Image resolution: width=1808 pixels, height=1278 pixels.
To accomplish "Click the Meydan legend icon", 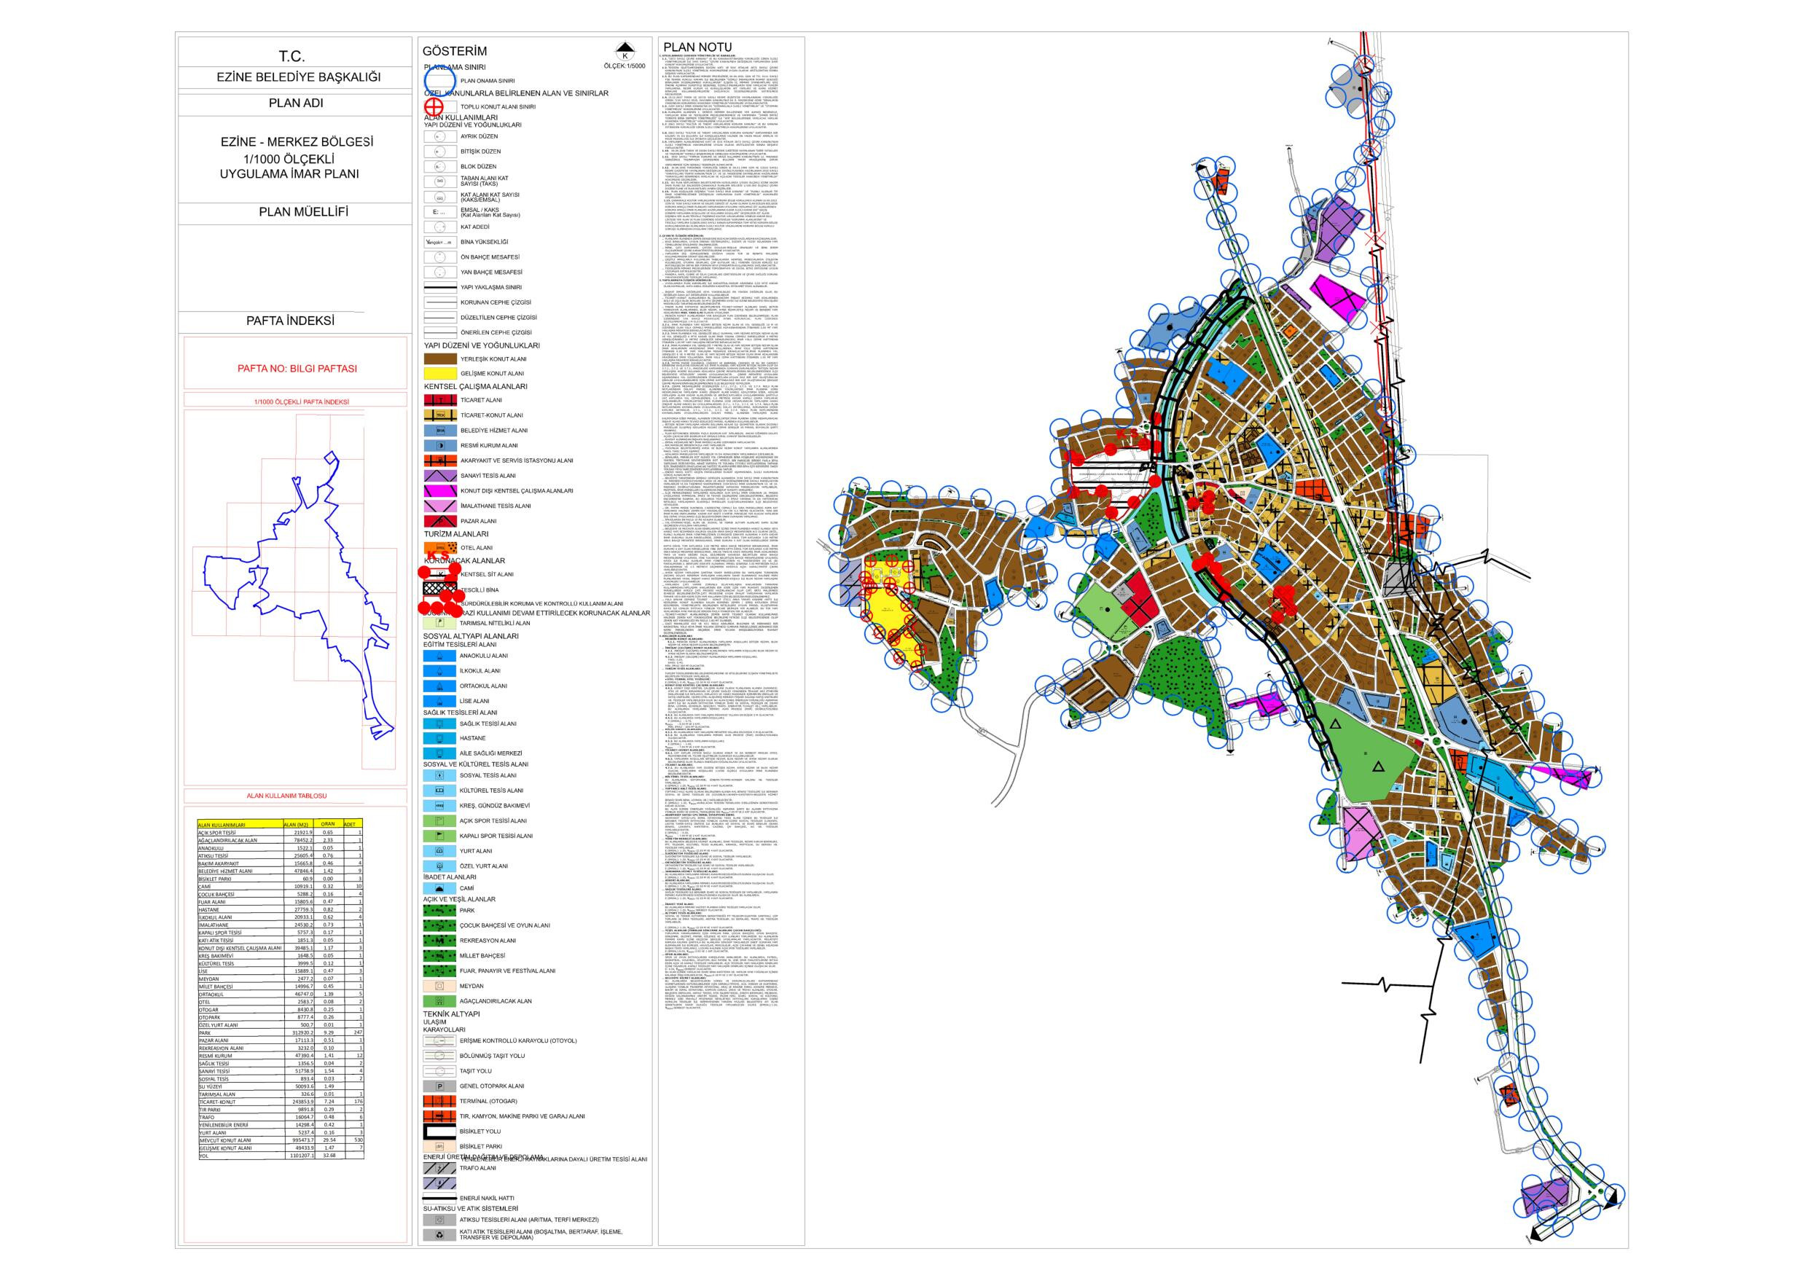I will pyautogui.click(x=439, y=986).
